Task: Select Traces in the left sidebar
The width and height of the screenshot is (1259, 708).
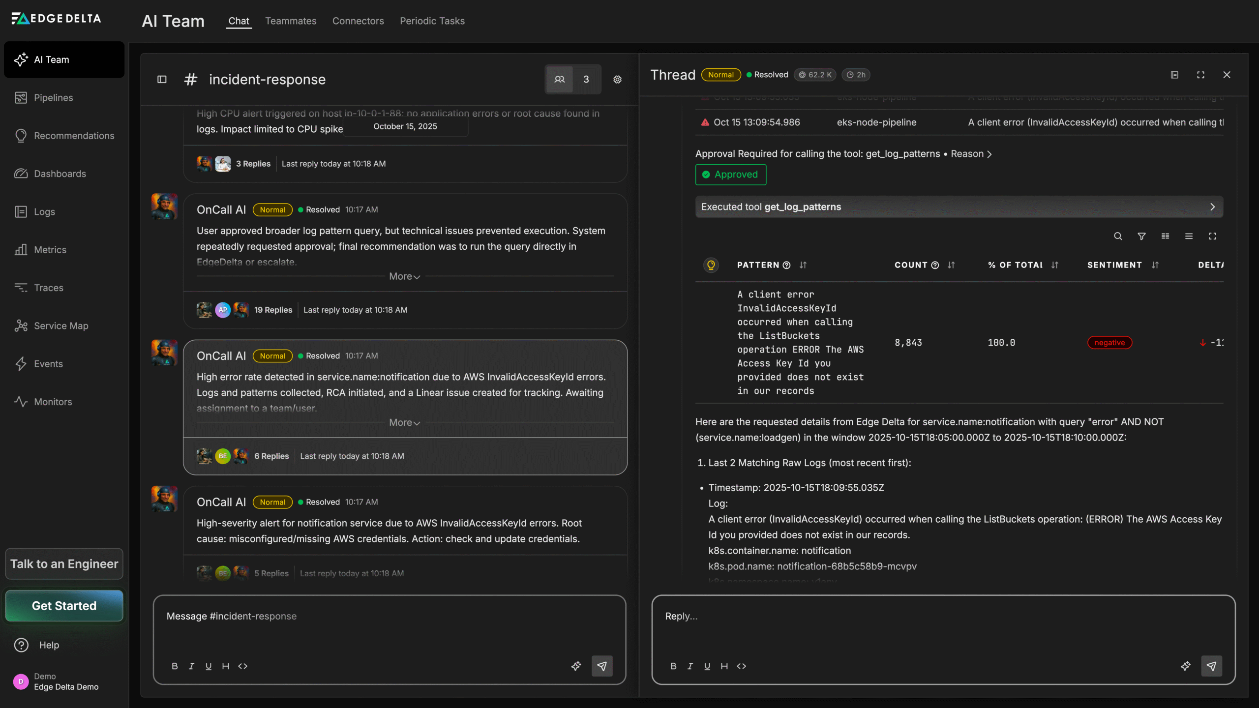Action: (x=49, y=288)
